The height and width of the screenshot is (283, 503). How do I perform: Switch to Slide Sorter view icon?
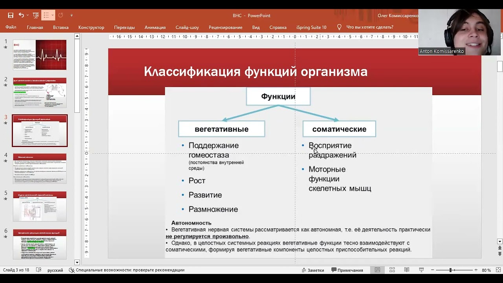click(x=392, y=270)
